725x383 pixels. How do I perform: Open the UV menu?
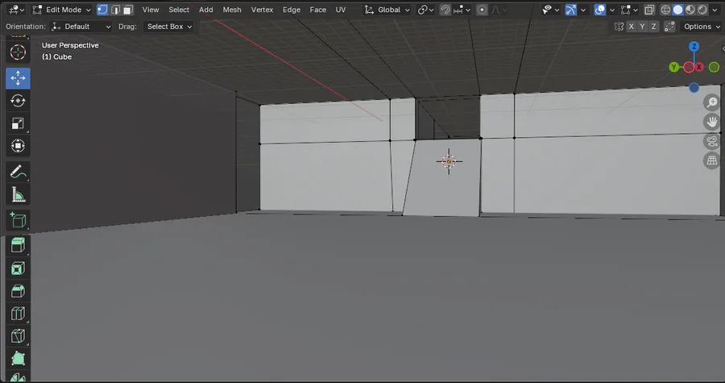pyautogui.click(x=341, y=10)
